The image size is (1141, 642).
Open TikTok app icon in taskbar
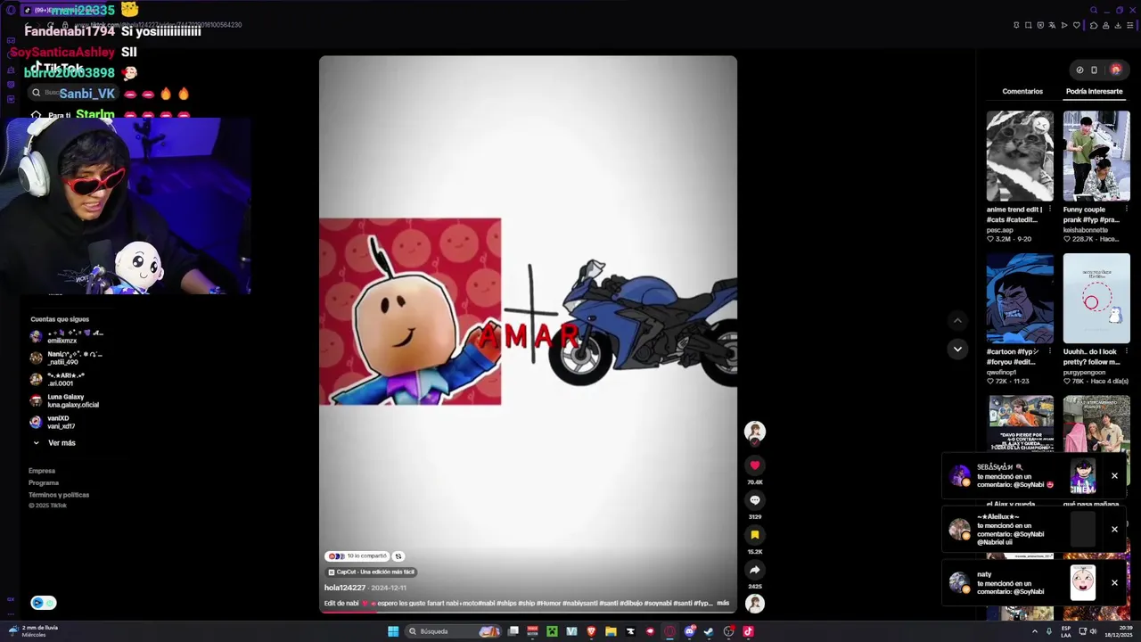pyautogui.click(x=748, y=631)
